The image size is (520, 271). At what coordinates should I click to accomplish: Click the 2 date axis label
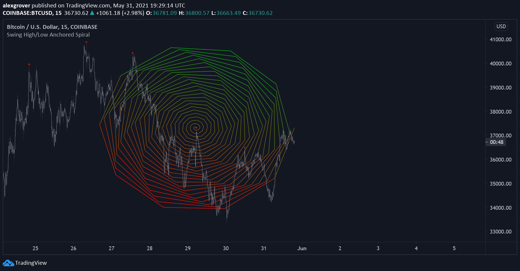(340, 248)
